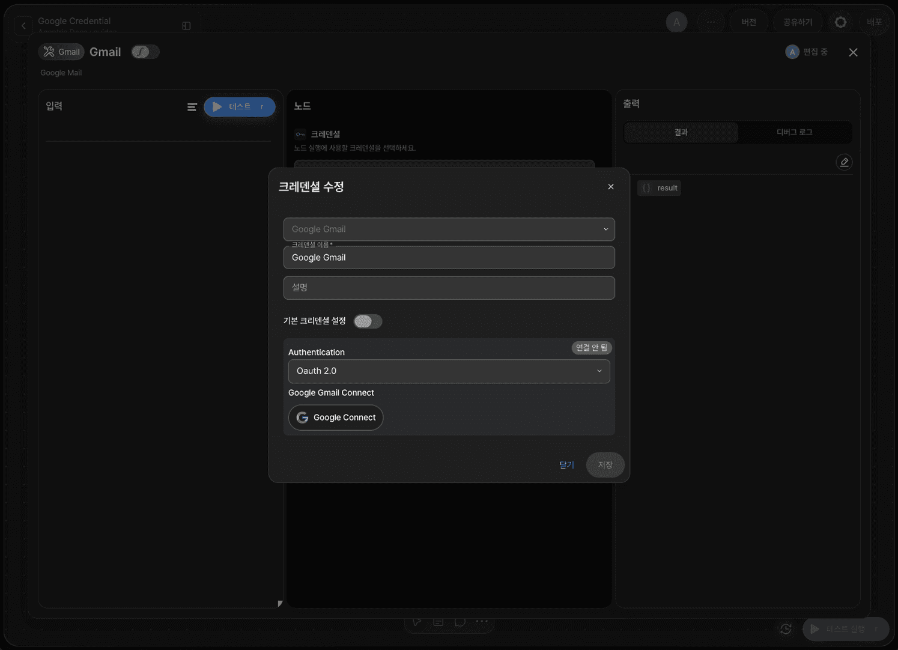Image resolution: width=898 pixels, height=650 pixels.
Task: Click the Google Gmail Connect label
Action: (x=331, y=393)
